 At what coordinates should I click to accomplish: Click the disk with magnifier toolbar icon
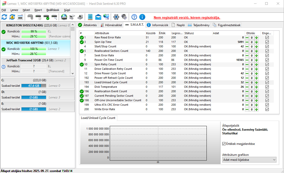(54, 17)
